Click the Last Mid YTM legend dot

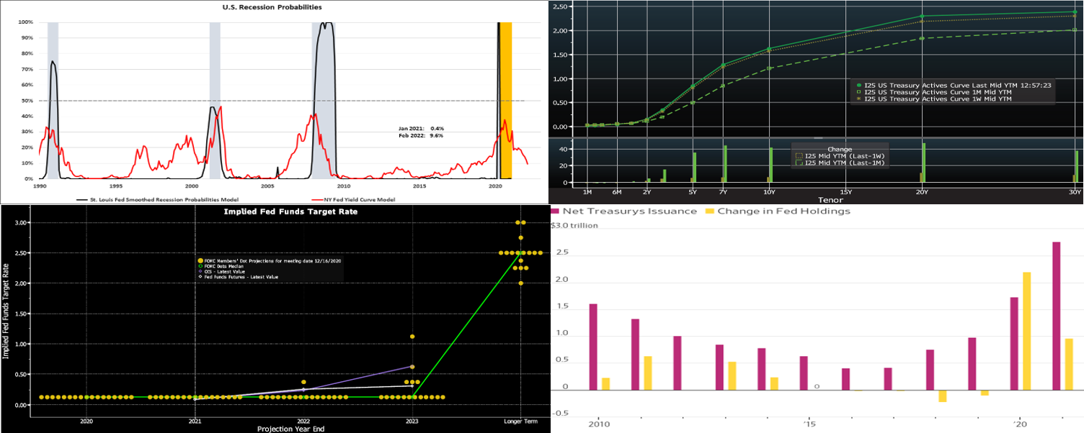click(858, 85)
